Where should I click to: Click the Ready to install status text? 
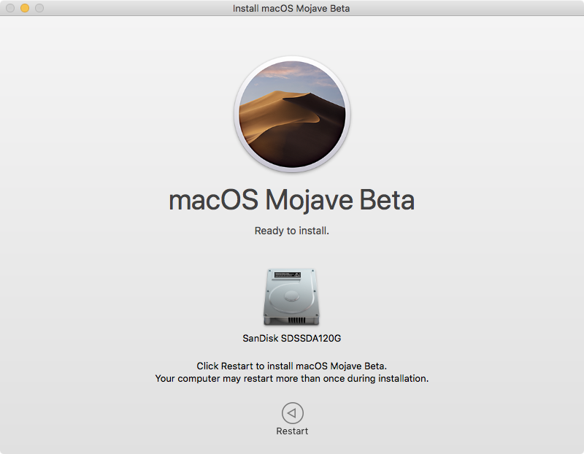tap(291, 231)
